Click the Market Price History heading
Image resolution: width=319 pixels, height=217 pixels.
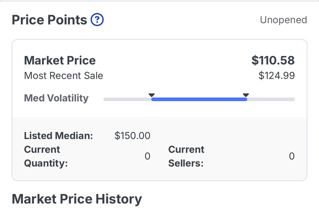coord(77,199)
